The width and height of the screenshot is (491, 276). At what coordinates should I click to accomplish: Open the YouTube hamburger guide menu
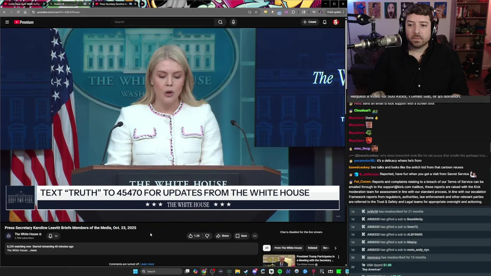(7, 22)
